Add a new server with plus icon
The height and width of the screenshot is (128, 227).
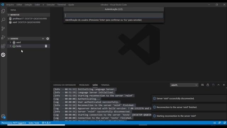pyautogui.click(x=43, y=39)
